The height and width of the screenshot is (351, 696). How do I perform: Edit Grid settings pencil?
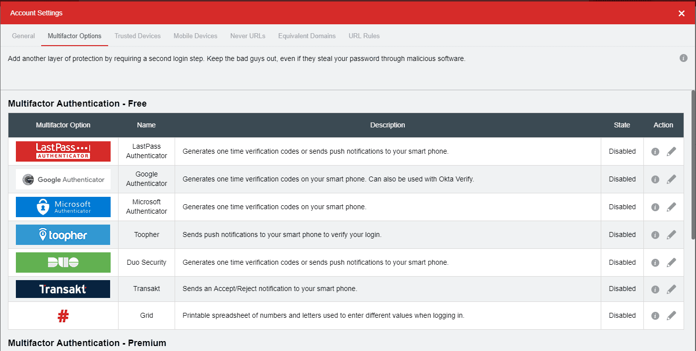671,316
